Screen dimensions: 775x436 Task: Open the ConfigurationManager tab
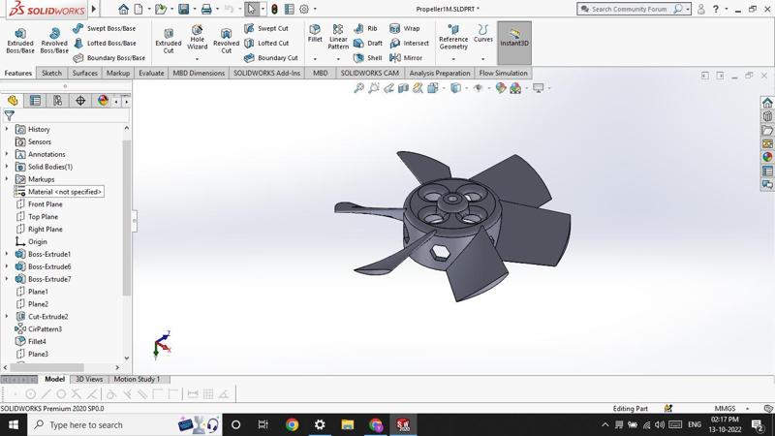tap(58, 101)
